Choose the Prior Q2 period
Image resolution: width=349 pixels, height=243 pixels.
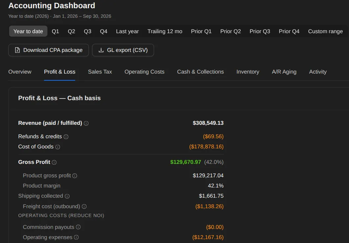[230, 31]
